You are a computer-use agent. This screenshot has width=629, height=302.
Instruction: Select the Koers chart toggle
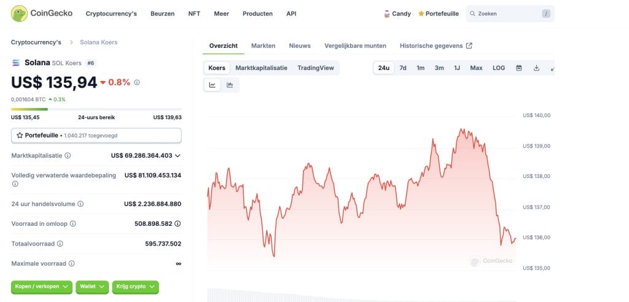(217, 68)
